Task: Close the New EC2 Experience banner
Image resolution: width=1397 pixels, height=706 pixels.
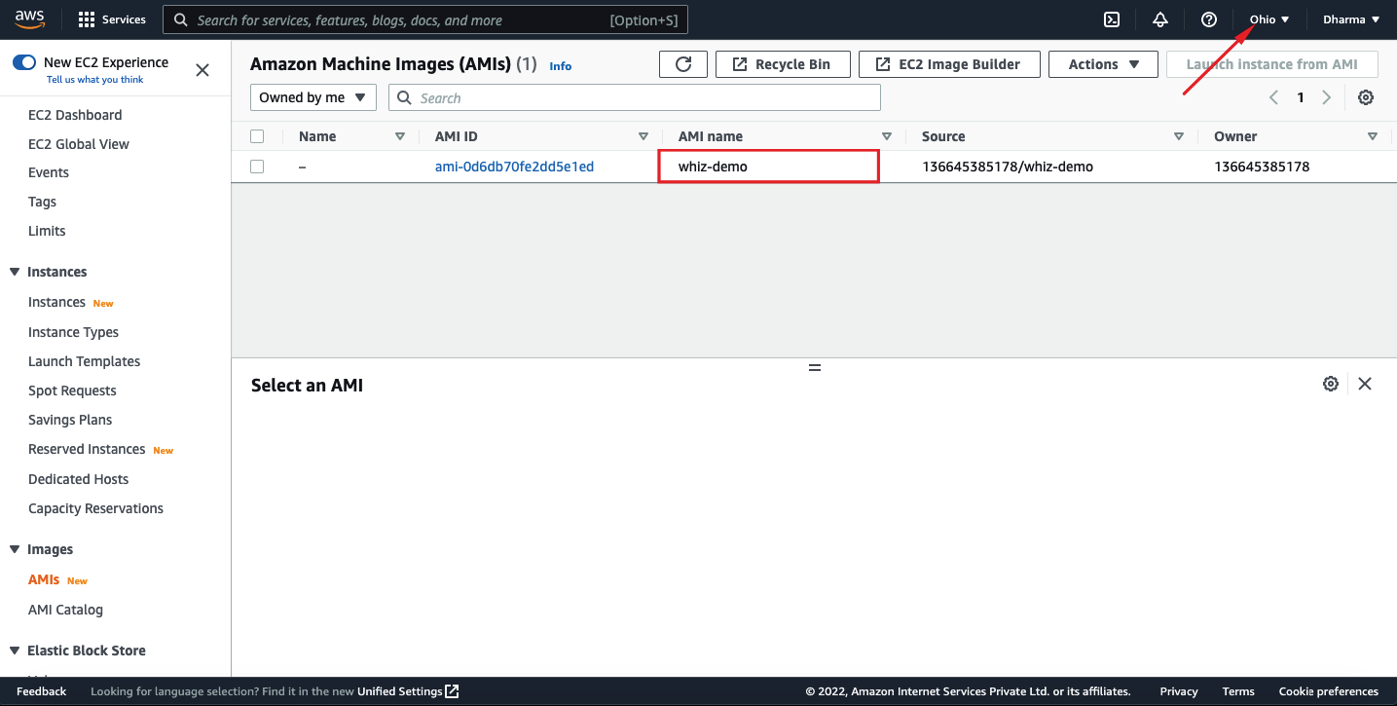Action: click(x=202, y=70)
